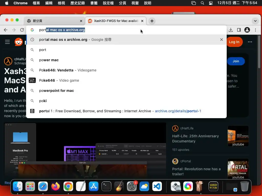Open System Settings from the Dock

click(132, 186)
